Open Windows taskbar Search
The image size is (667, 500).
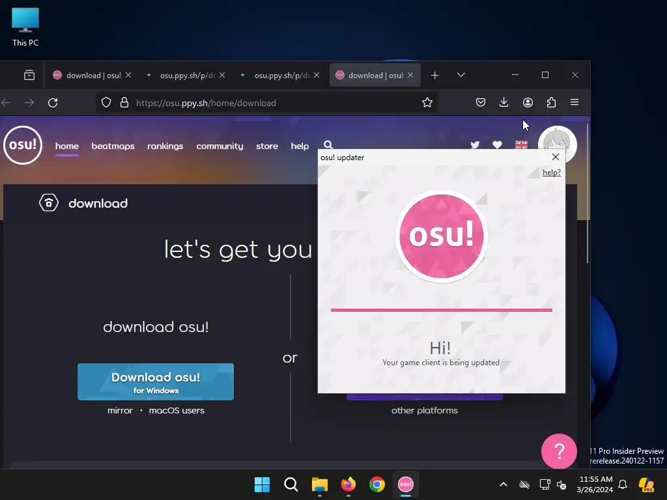point(291,484)
